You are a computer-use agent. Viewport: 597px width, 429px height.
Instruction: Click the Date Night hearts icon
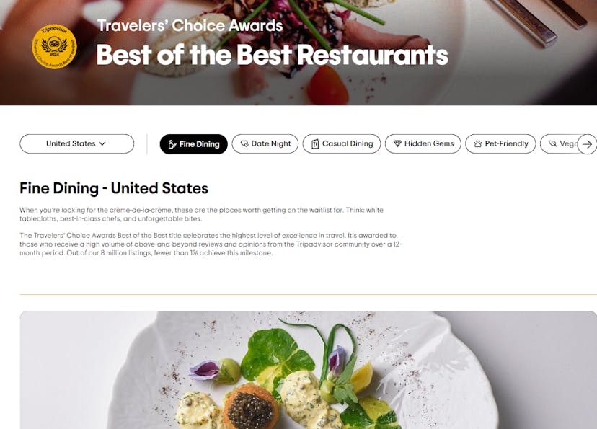[244, 144]
